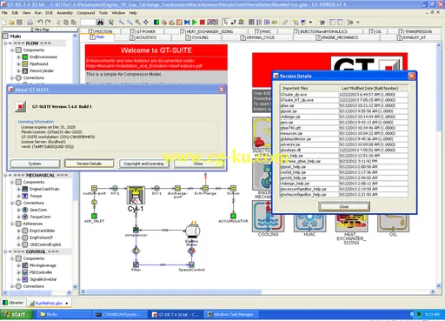
Task: Click the HVAC example tile
Action: 309,223
